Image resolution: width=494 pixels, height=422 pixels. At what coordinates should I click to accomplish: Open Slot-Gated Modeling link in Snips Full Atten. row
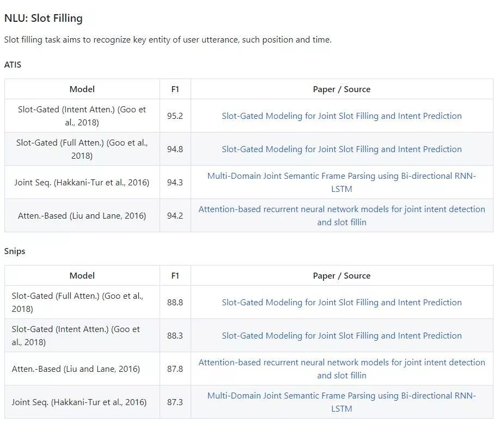(x=341, y=302)
